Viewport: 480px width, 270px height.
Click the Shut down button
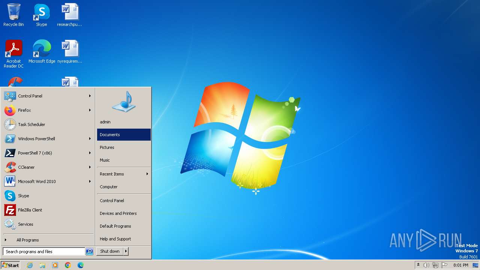coord(110,251)
